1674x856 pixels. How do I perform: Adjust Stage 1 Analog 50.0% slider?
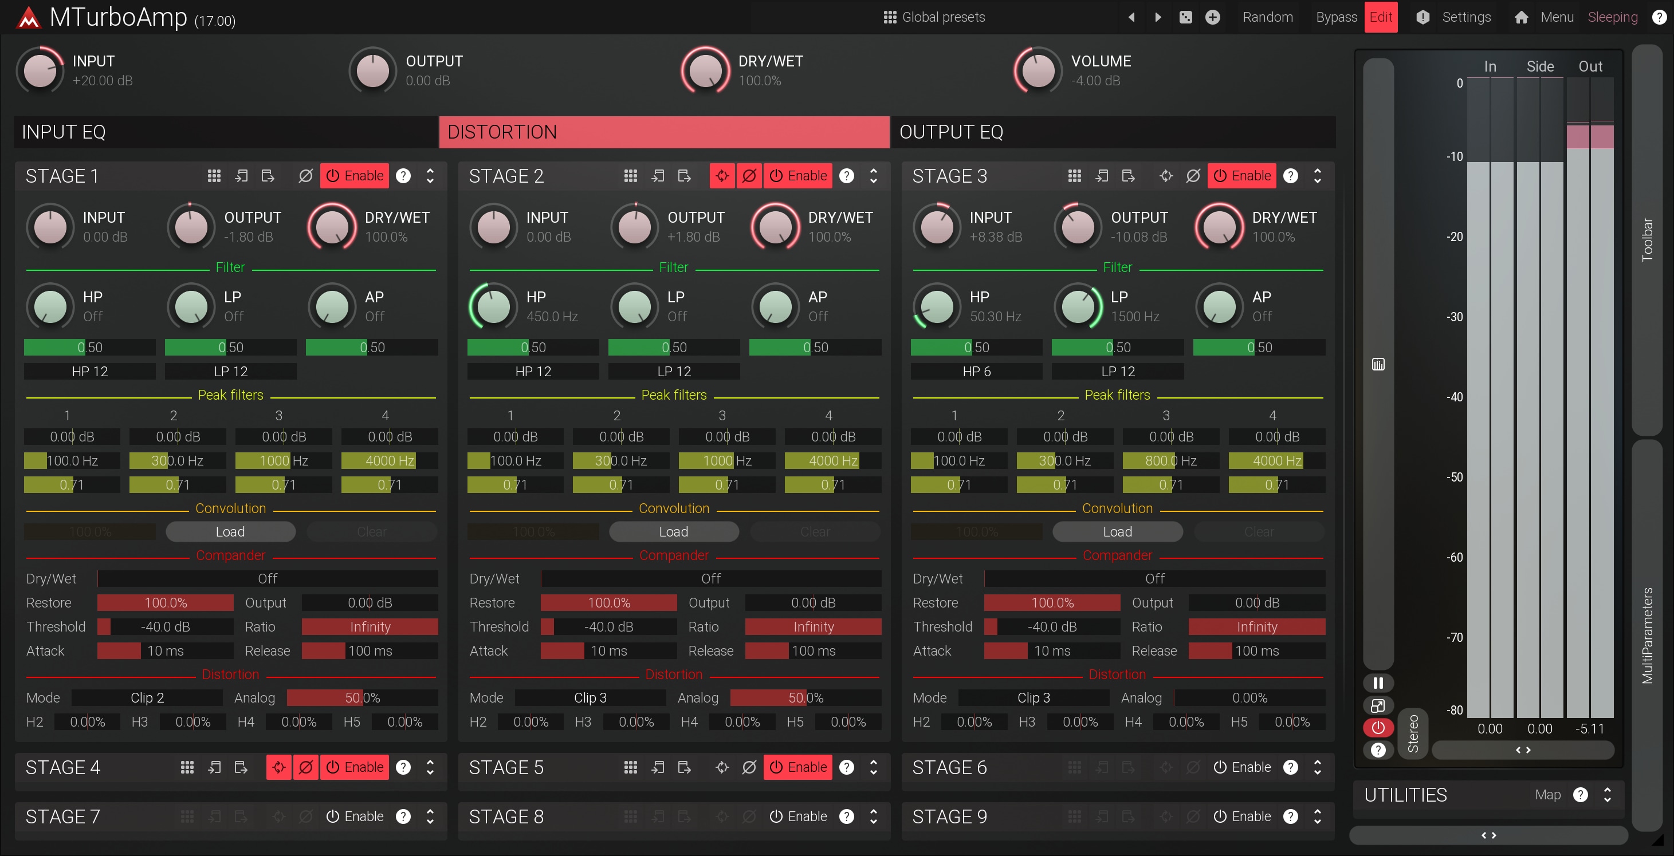[362, 697]
